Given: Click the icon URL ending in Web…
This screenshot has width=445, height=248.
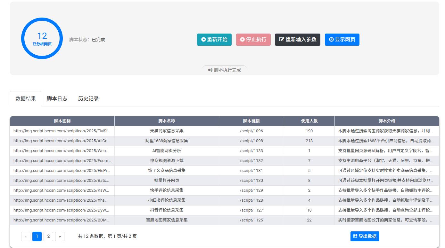Looking at the screenshot, I should [62, 151].
